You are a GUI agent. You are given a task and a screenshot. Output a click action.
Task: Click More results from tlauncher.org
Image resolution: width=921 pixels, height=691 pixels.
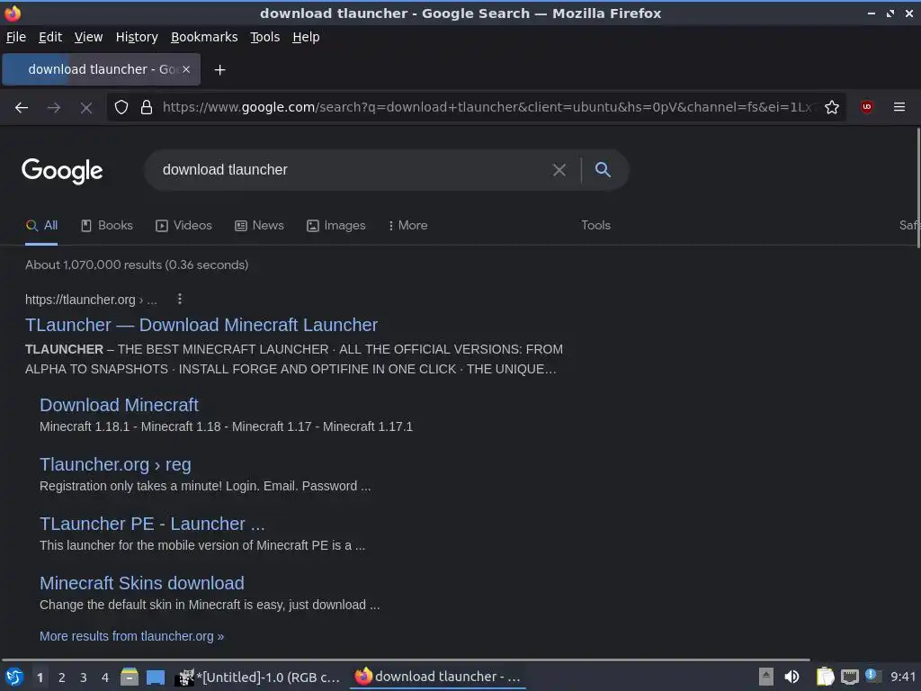pyautogui.click(x=131, y=636)
